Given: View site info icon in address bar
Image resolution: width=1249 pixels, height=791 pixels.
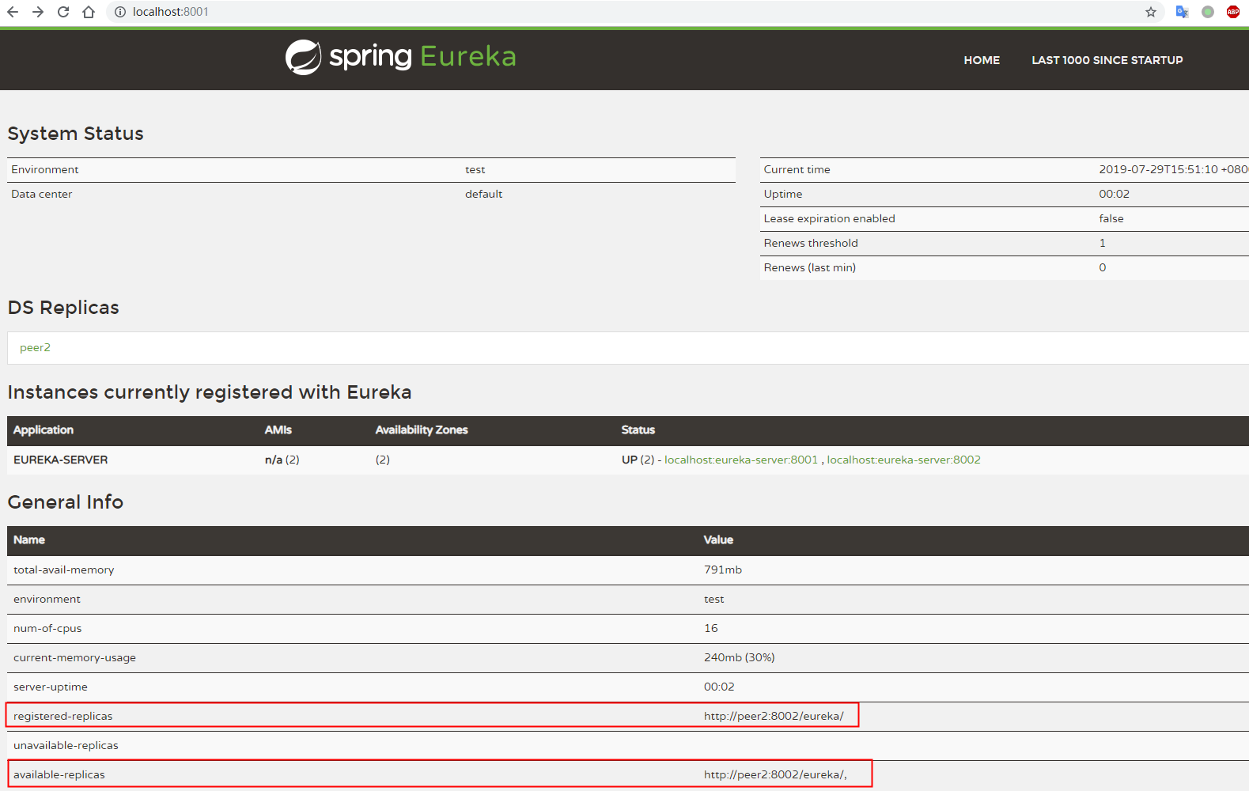Looking at the screenshot, I should pos(120,12).
